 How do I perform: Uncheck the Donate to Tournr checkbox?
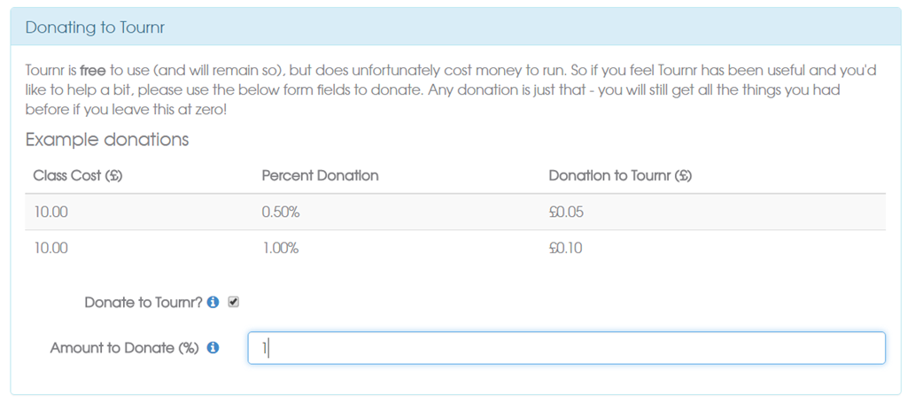(x=234, y=302)
